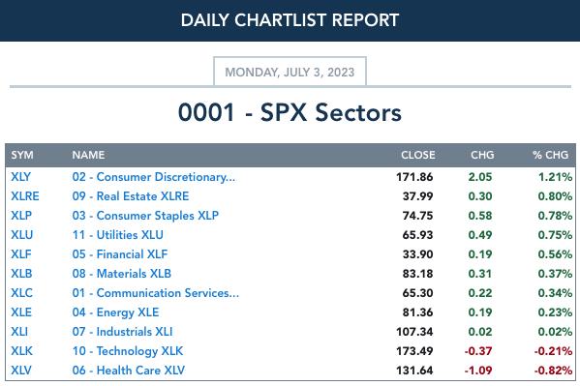Viewport: 580px width, 386px height.
Task: Open 01 - Communication Services link
Action: click(156, 293)
